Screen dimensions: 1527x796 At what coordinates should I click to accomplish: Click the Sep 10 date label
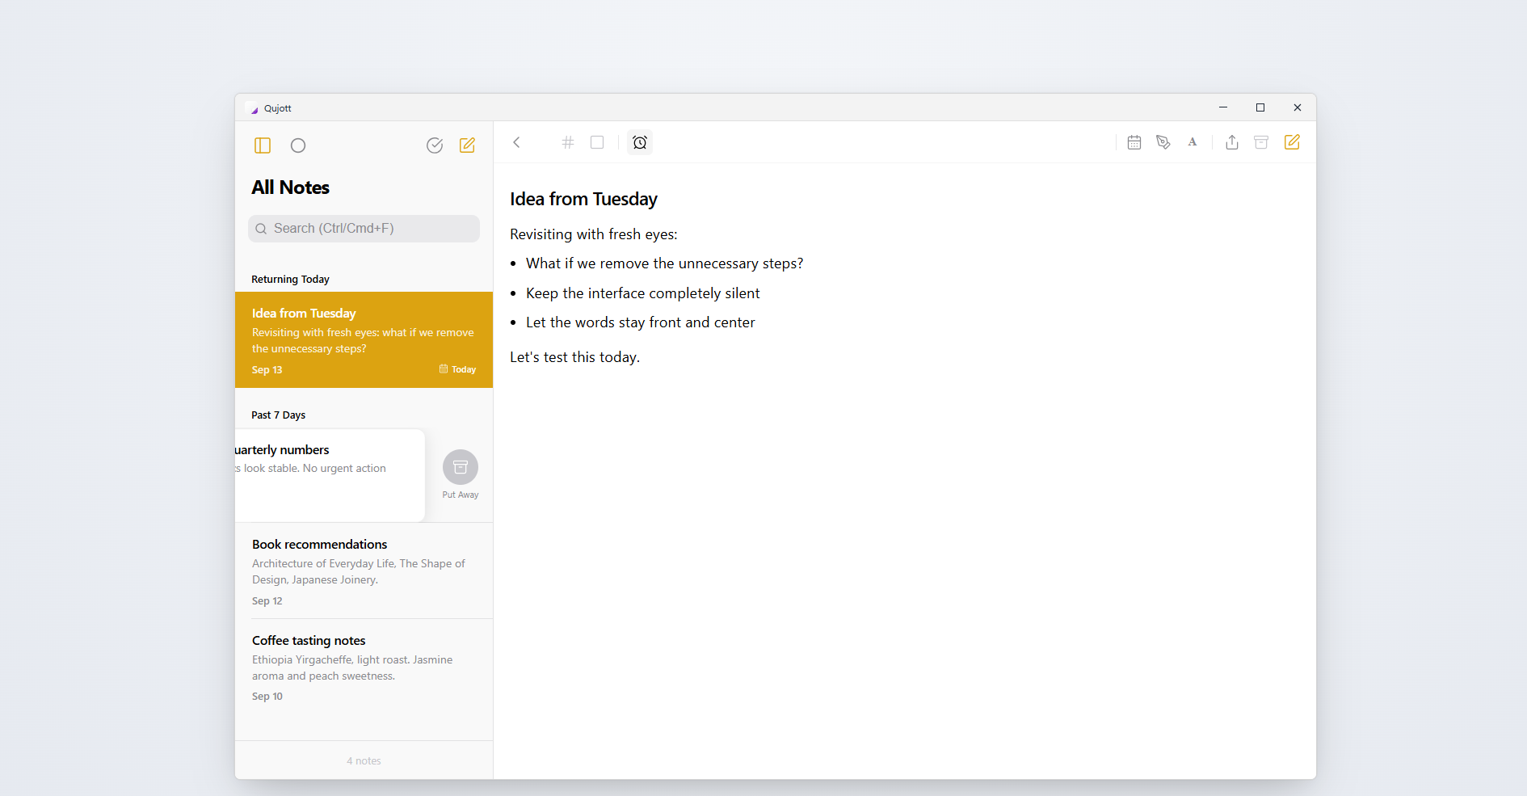(267, 697)
